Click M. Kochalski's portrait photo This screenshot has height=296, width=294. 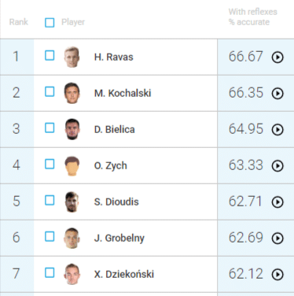[72, 93]
